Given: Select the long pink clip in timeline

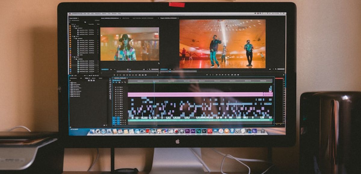Looking at the screenshot, I should (200, 94).
